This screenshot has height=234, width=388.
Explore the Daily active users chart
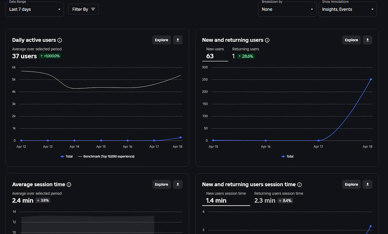pyautogui.click(x=161, y=40)
